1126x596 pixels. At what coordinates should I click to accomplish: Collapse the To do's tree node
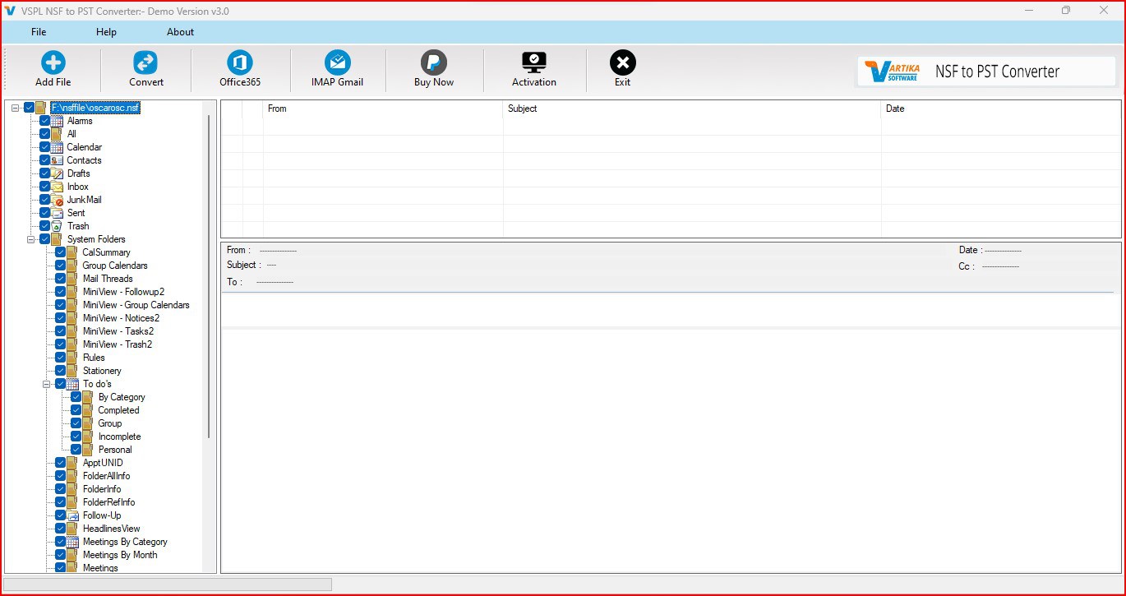point(45,384)
